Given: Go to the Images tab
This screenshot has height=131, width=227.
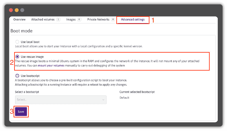Looking at the screenshot, I should point(71,19).
